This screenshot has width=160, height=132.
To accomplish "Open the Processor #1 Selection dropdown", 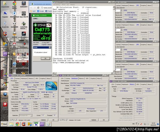I will (x=26, y=115).
